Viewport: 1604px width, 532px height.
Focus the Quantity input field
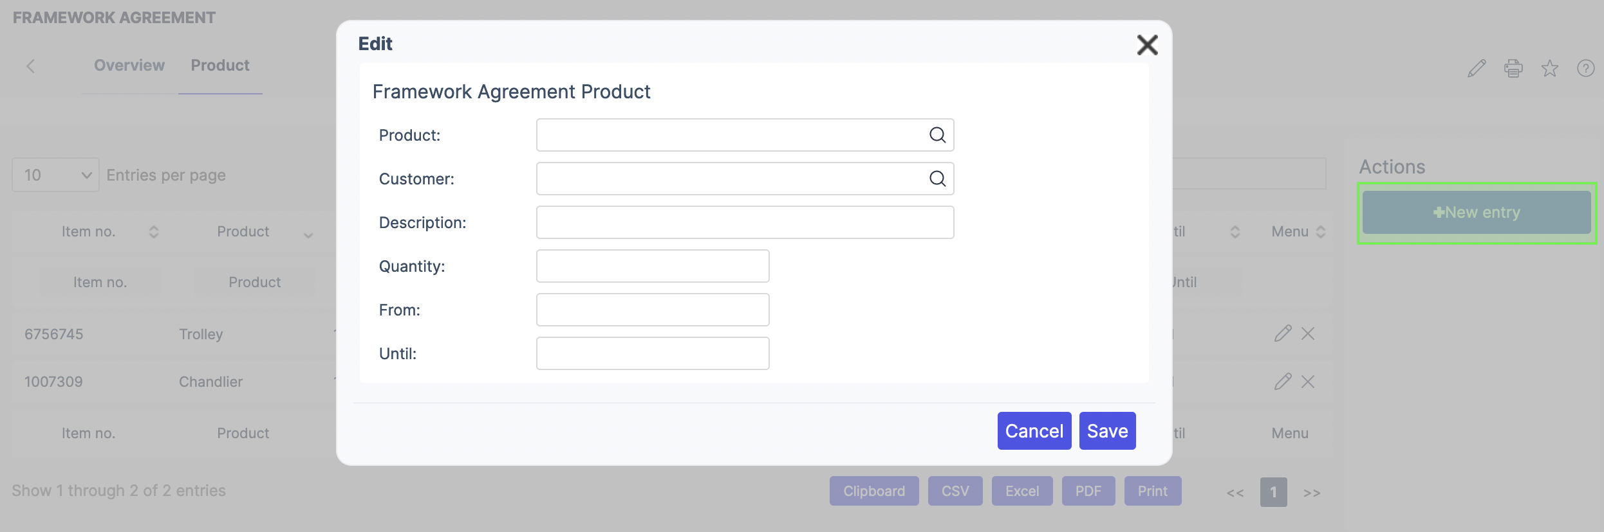tap(652, 266)
